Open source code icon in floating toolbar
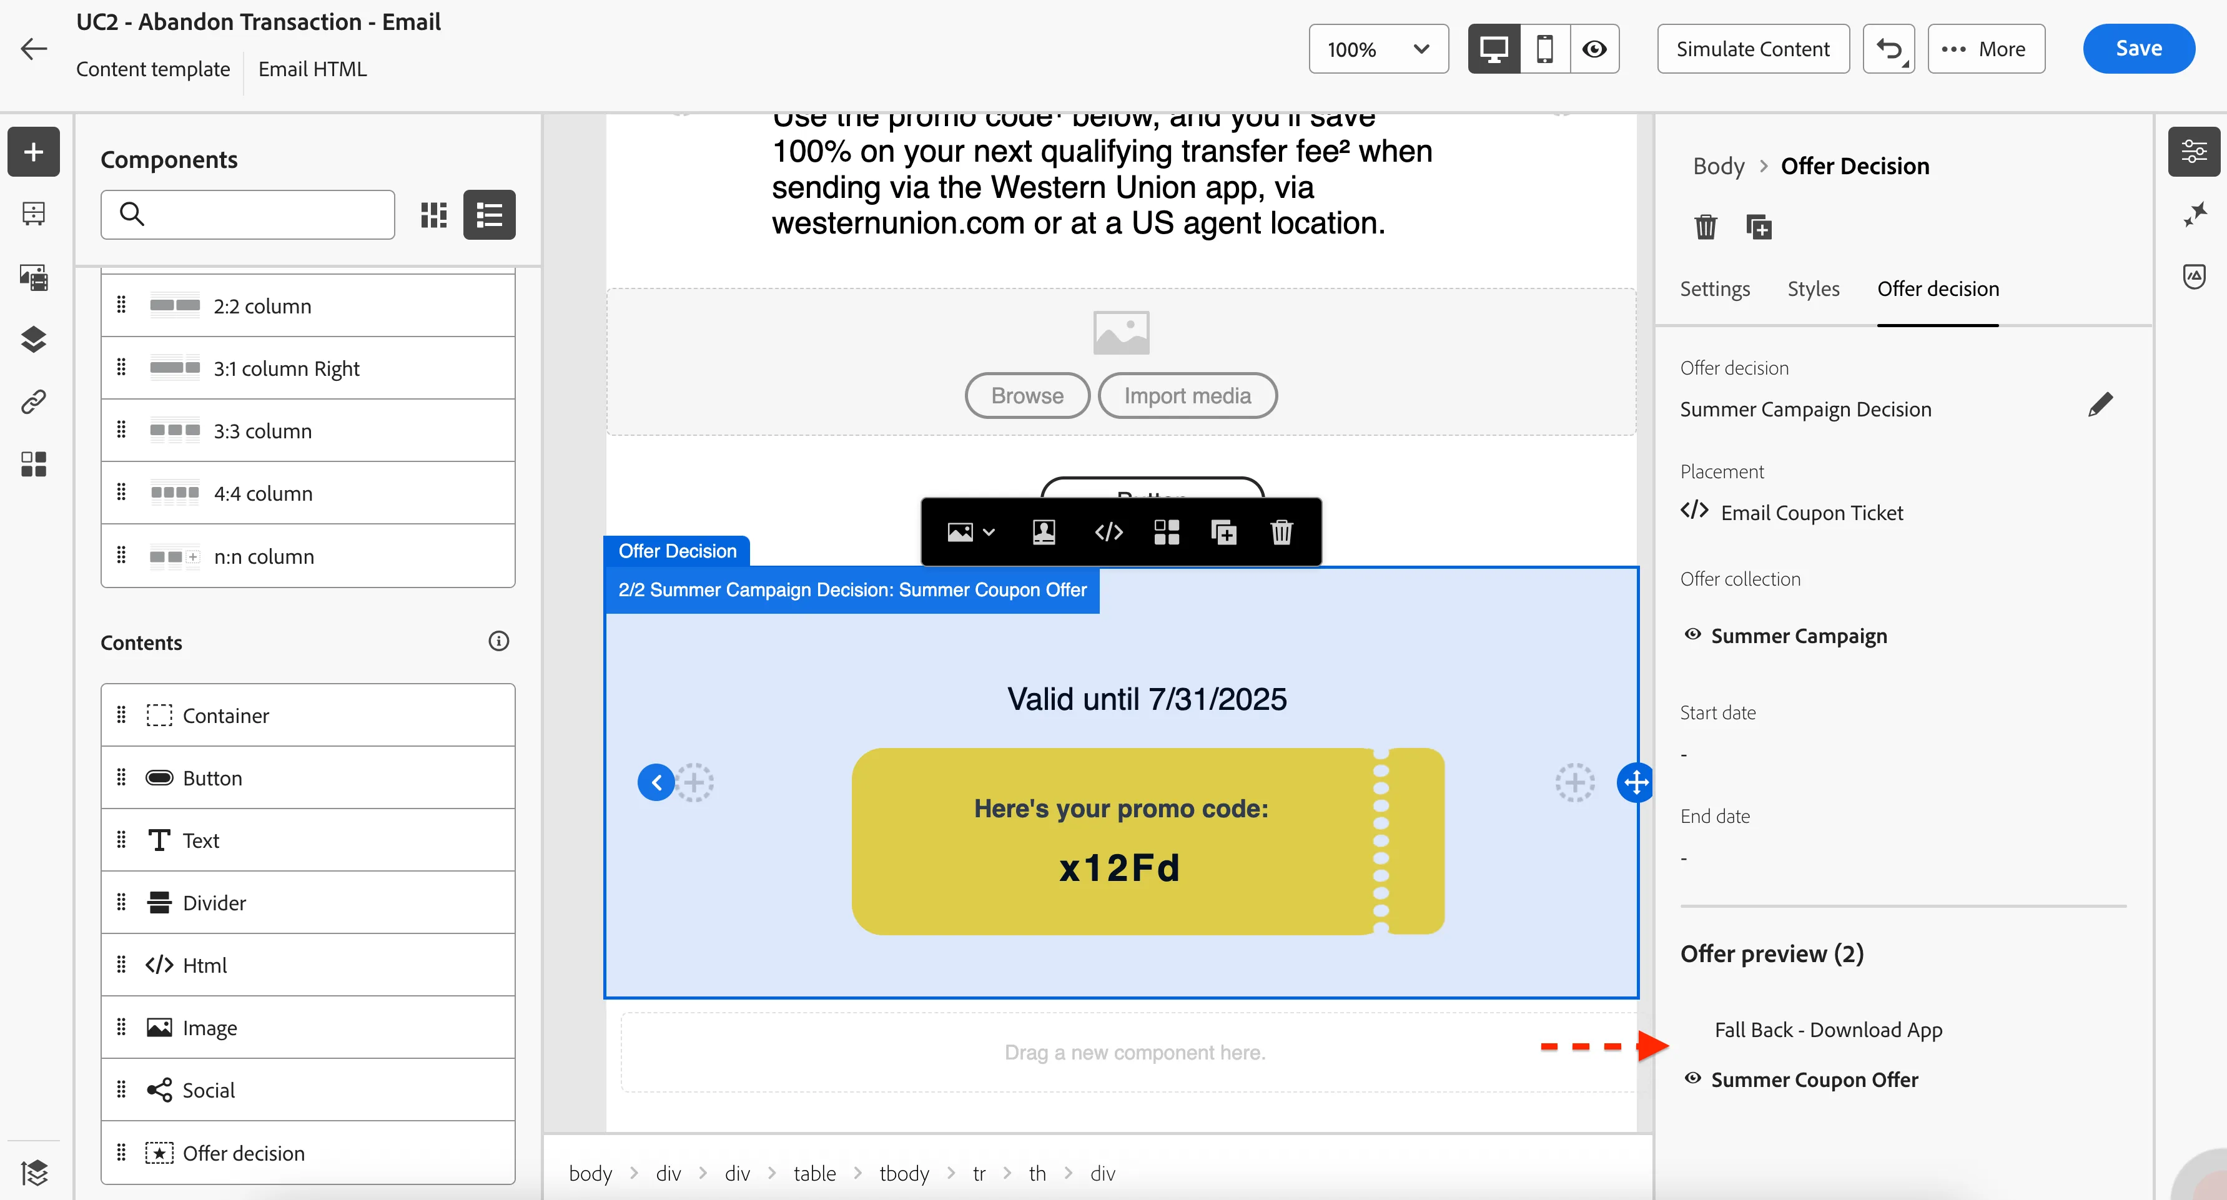Screen dimensions: 2227x1200 click(1109, 533)
